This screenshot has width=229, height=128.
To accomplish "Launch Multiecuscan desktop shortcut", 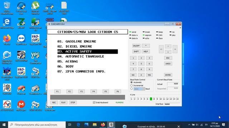I will (35, 24).
